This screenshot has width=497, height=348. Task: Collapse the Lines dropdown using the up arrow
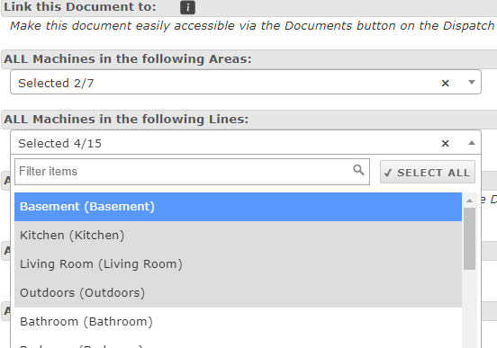pos(471,143)
